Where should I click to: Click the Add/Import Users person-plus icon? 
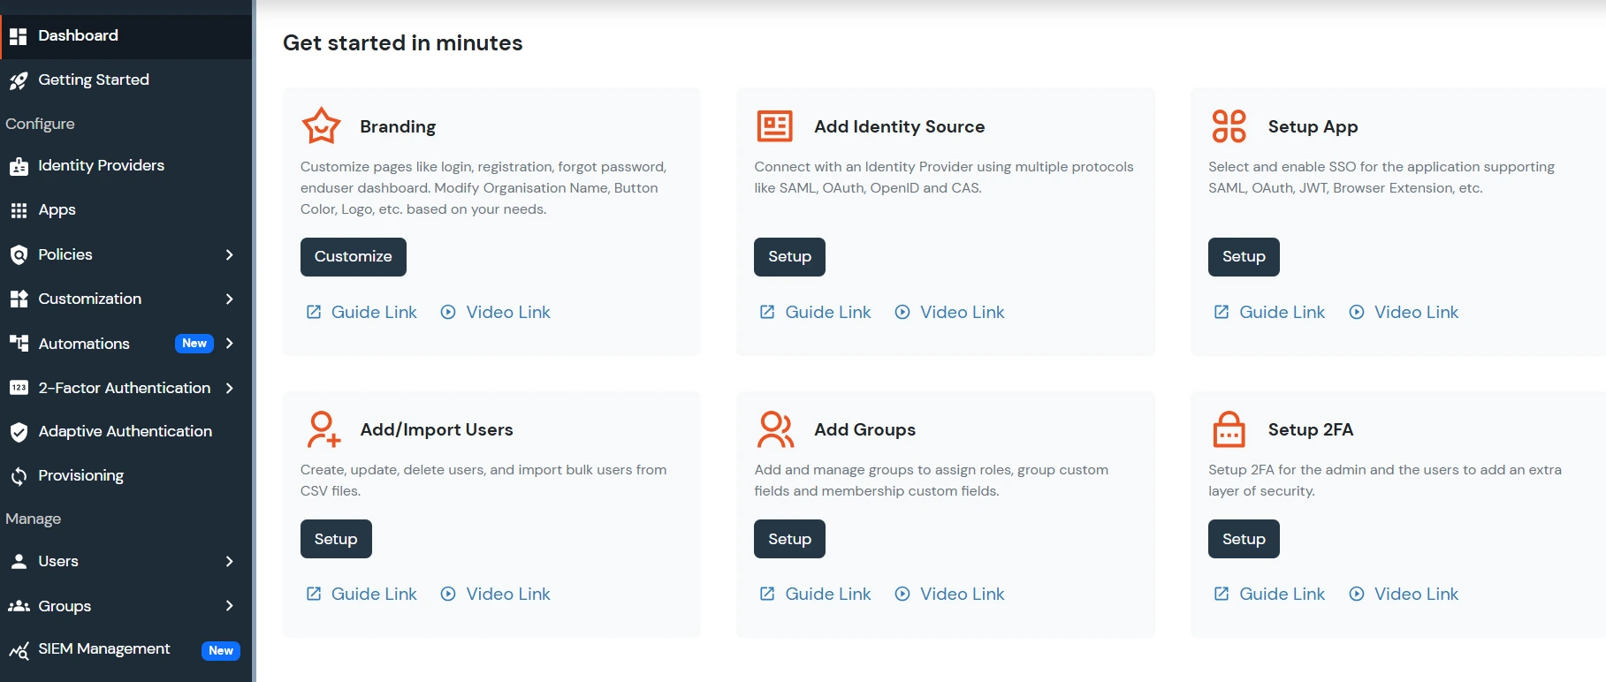(x=323, y=429)
